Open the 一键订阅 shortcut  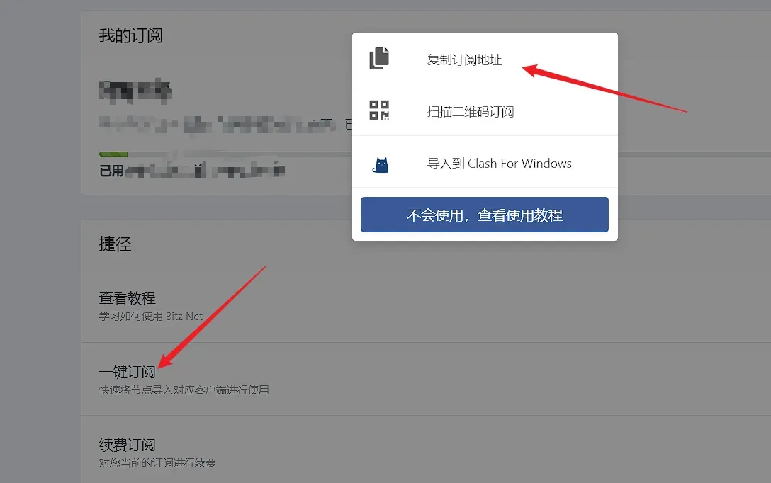[x=426, y=380]
